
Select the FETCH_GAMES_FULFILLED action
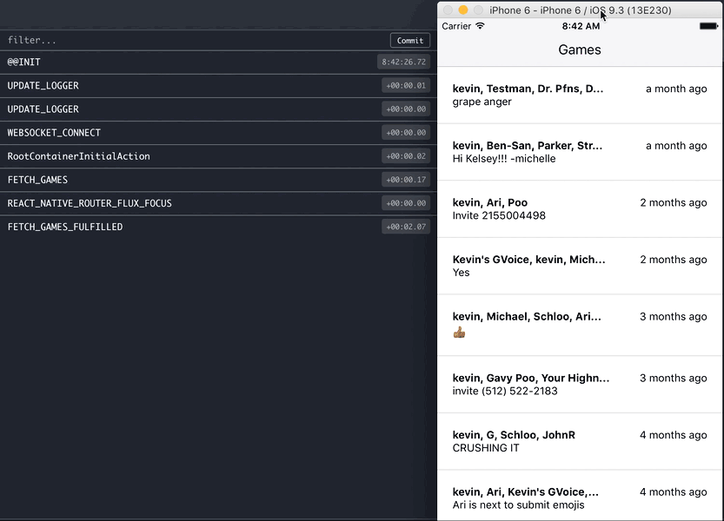(218, 227)
